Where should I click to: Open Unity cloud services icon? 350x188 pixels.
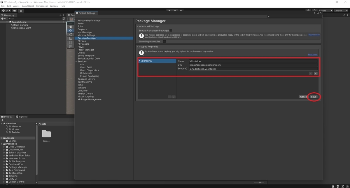tap(15, 11)
